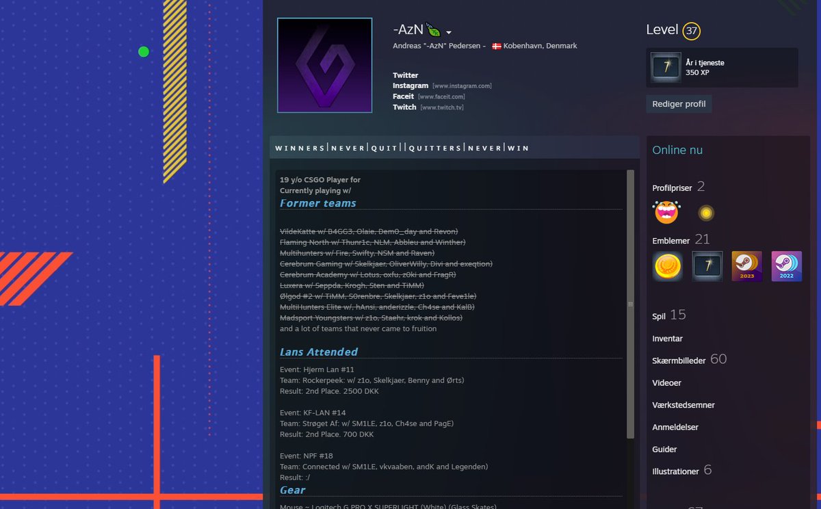
Task: Click the laughing face profile award icon
Action: (666, 213)
